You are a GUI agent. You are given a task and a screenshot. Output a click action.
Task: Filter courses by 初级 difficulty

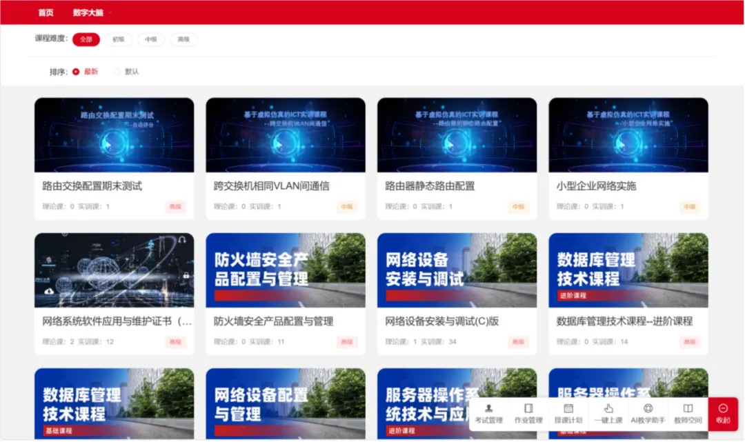click(x=119, y=40)
